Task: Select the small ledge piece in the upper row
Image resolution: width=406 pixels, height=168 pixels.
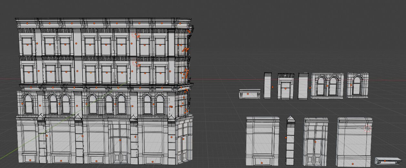Action: click(249, 94)
